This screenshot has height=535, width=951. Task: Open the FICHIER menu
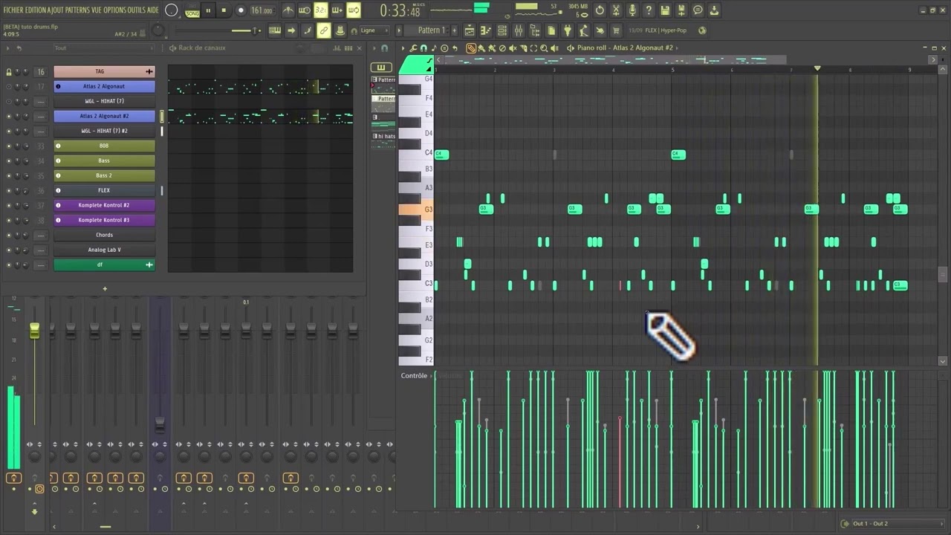point(13,10)
